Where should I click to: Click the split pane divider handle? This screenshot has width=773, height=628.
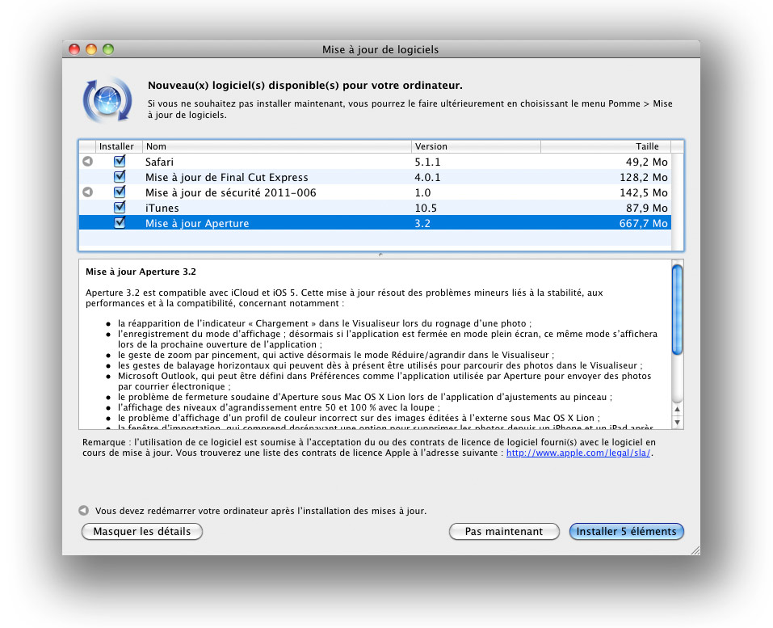[380, 255]
